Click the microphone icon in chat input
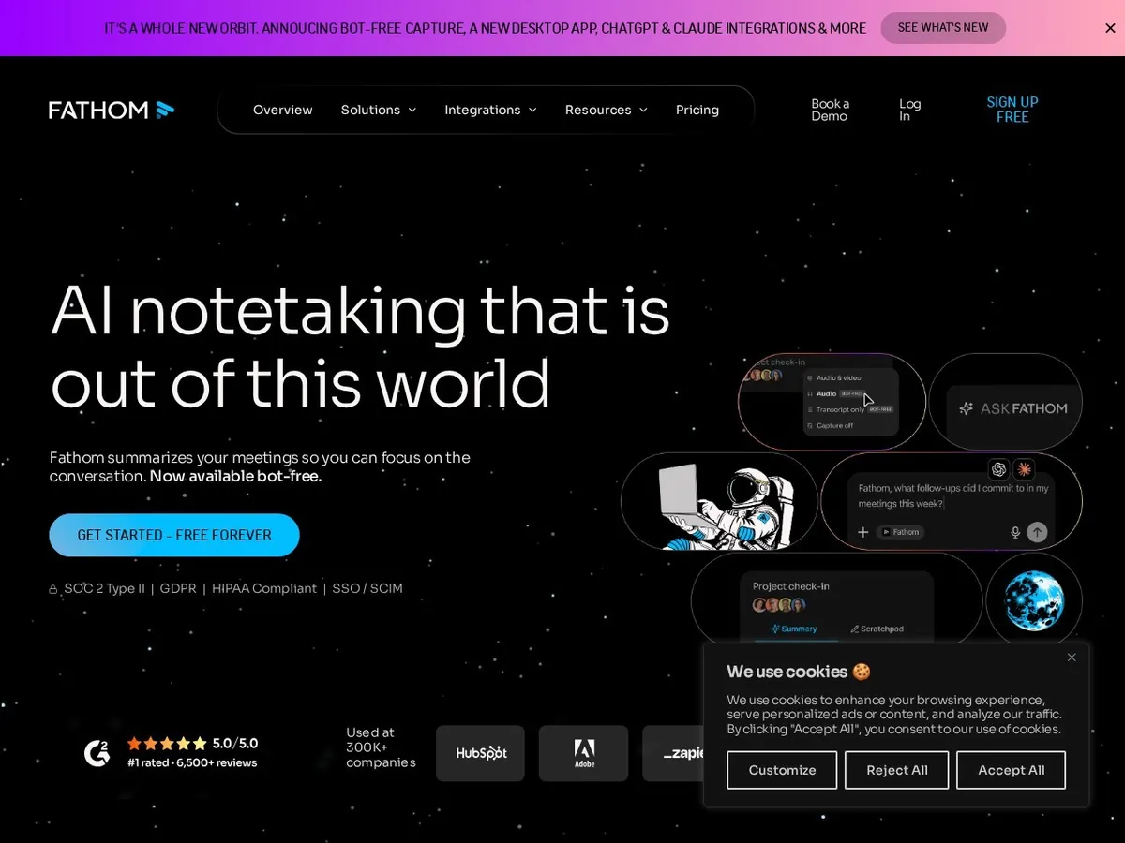 pyautogui.click(x=1014, y=532)
